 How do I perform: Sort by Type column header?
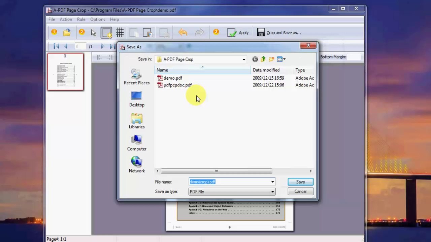click(x=304, y=70)
